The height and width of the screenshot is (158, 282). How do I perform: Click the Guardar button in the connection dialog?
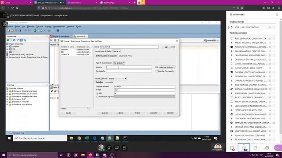pyautogui.click(x=105, y=113)
